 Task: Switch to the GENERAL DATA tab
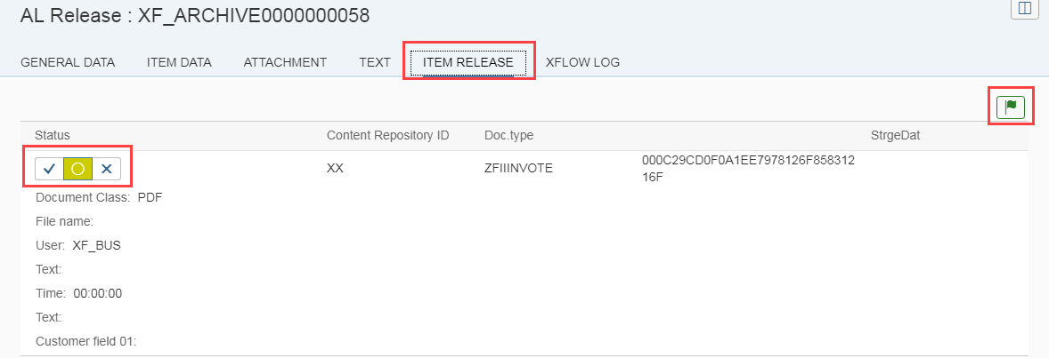pyautogui.click(x=68, y=62)
